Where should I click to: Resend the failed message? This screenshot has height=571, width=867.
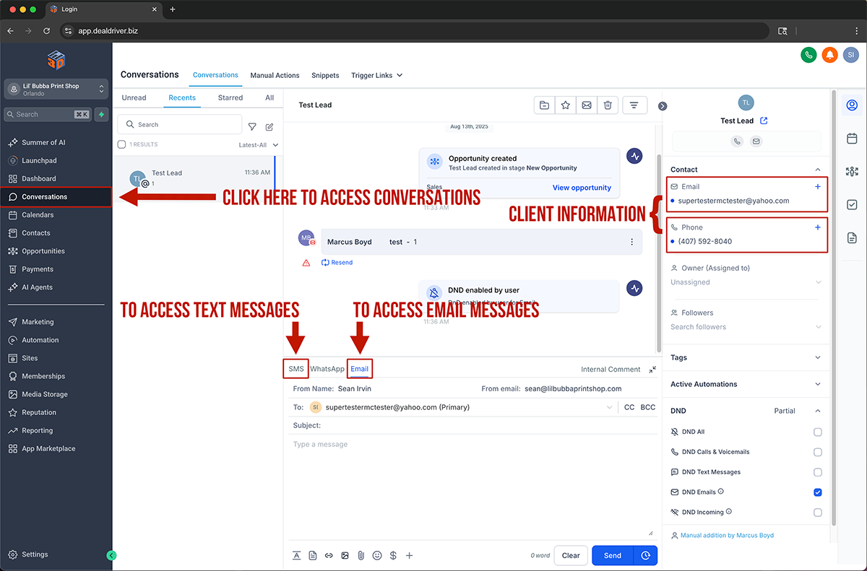tap(337, 263)
